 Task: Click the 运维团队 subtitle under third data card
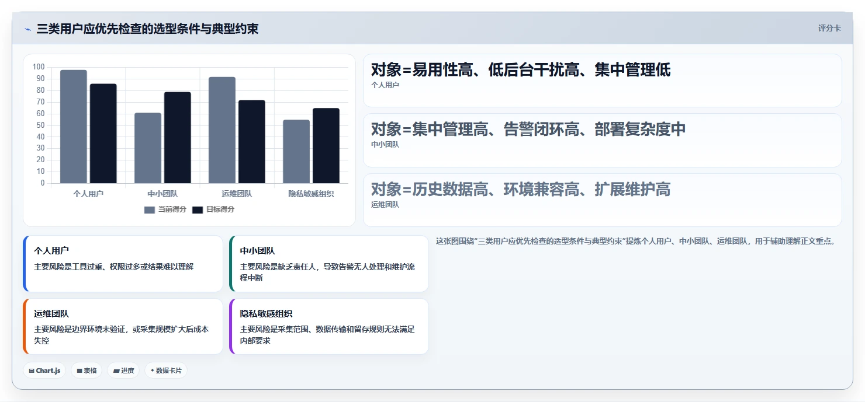385,205
